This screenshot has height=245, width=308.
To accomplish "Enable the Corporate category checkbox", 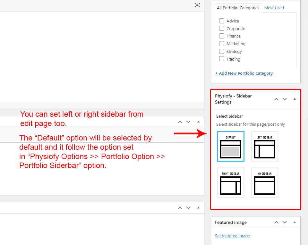I will pyautogui.click(x=222, y=29).
